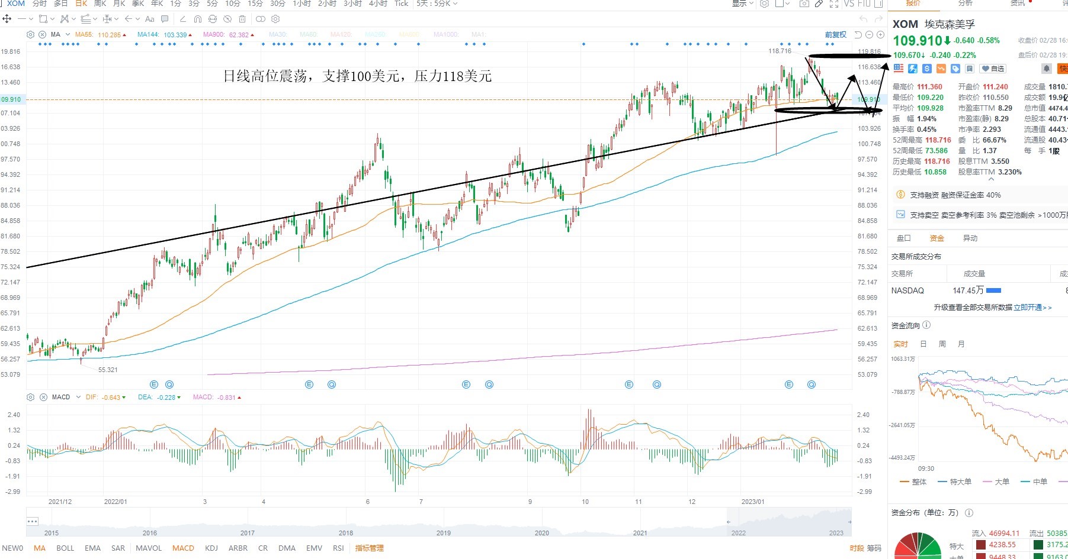Click the price alert bell icon
Viewport: 1068px width, 559px height.
1047,69
